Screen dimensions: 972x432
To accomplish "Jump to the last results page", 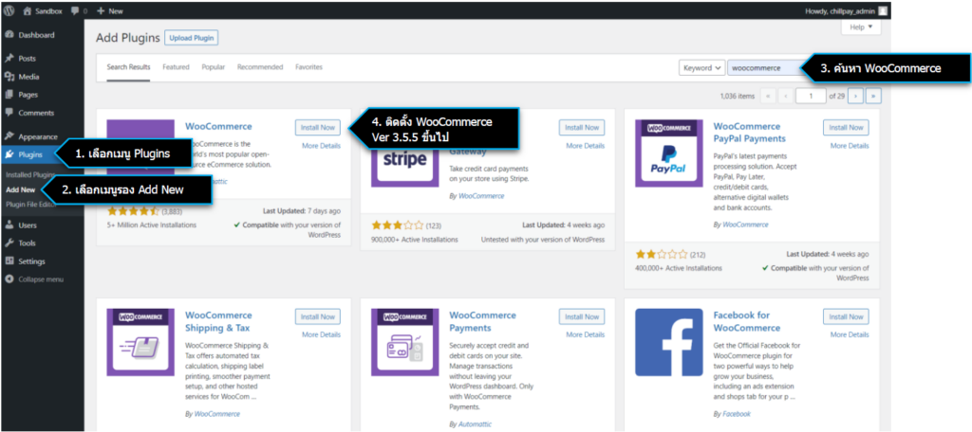I will tap(874, 96).
